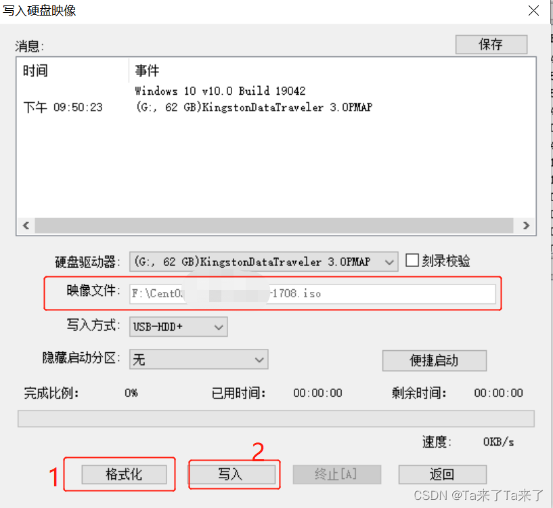The image size is (553, 508).
Task: Click the 格式化 format button
Action: click(124, 474)
